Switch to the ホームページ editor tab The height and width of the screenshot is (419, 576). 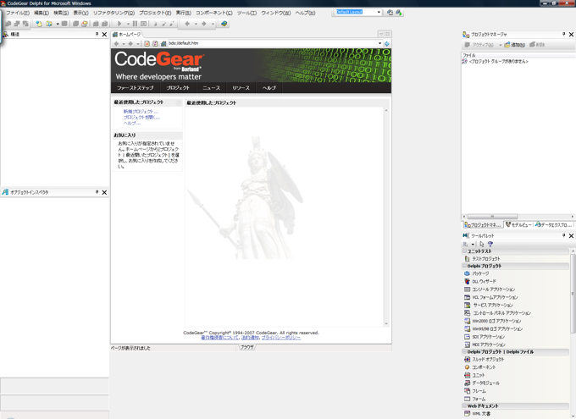[127, 34]
